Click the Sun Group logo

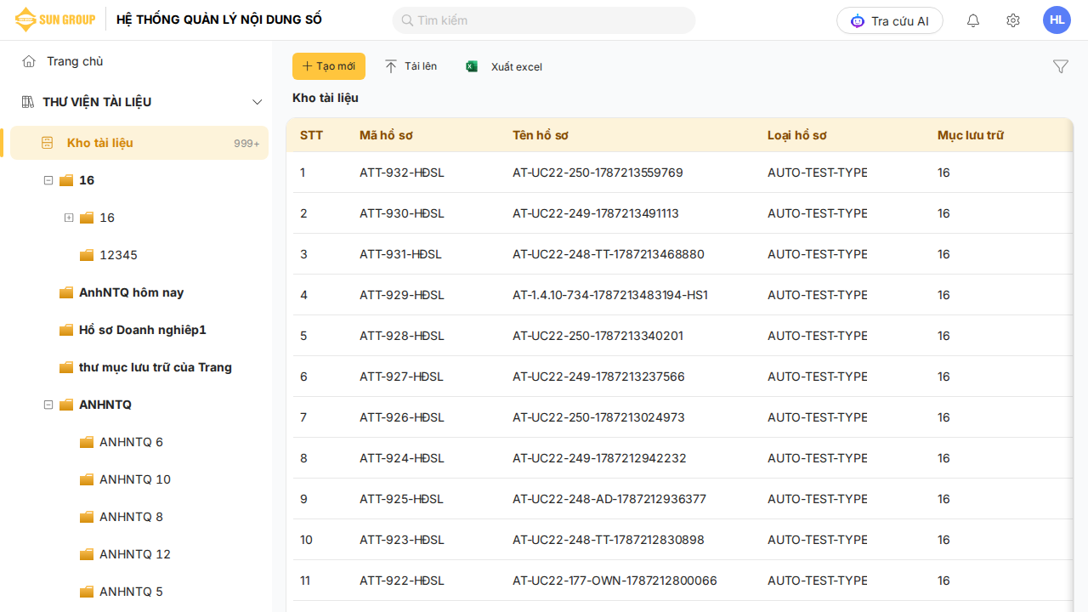(55, 20)
